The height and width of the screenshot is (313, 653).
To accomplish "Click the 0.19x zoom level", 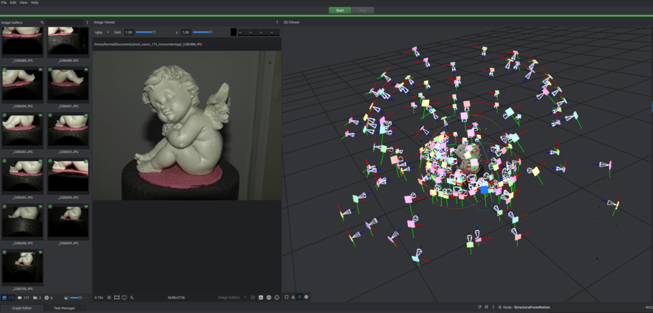I will click(x=99, y=298).
